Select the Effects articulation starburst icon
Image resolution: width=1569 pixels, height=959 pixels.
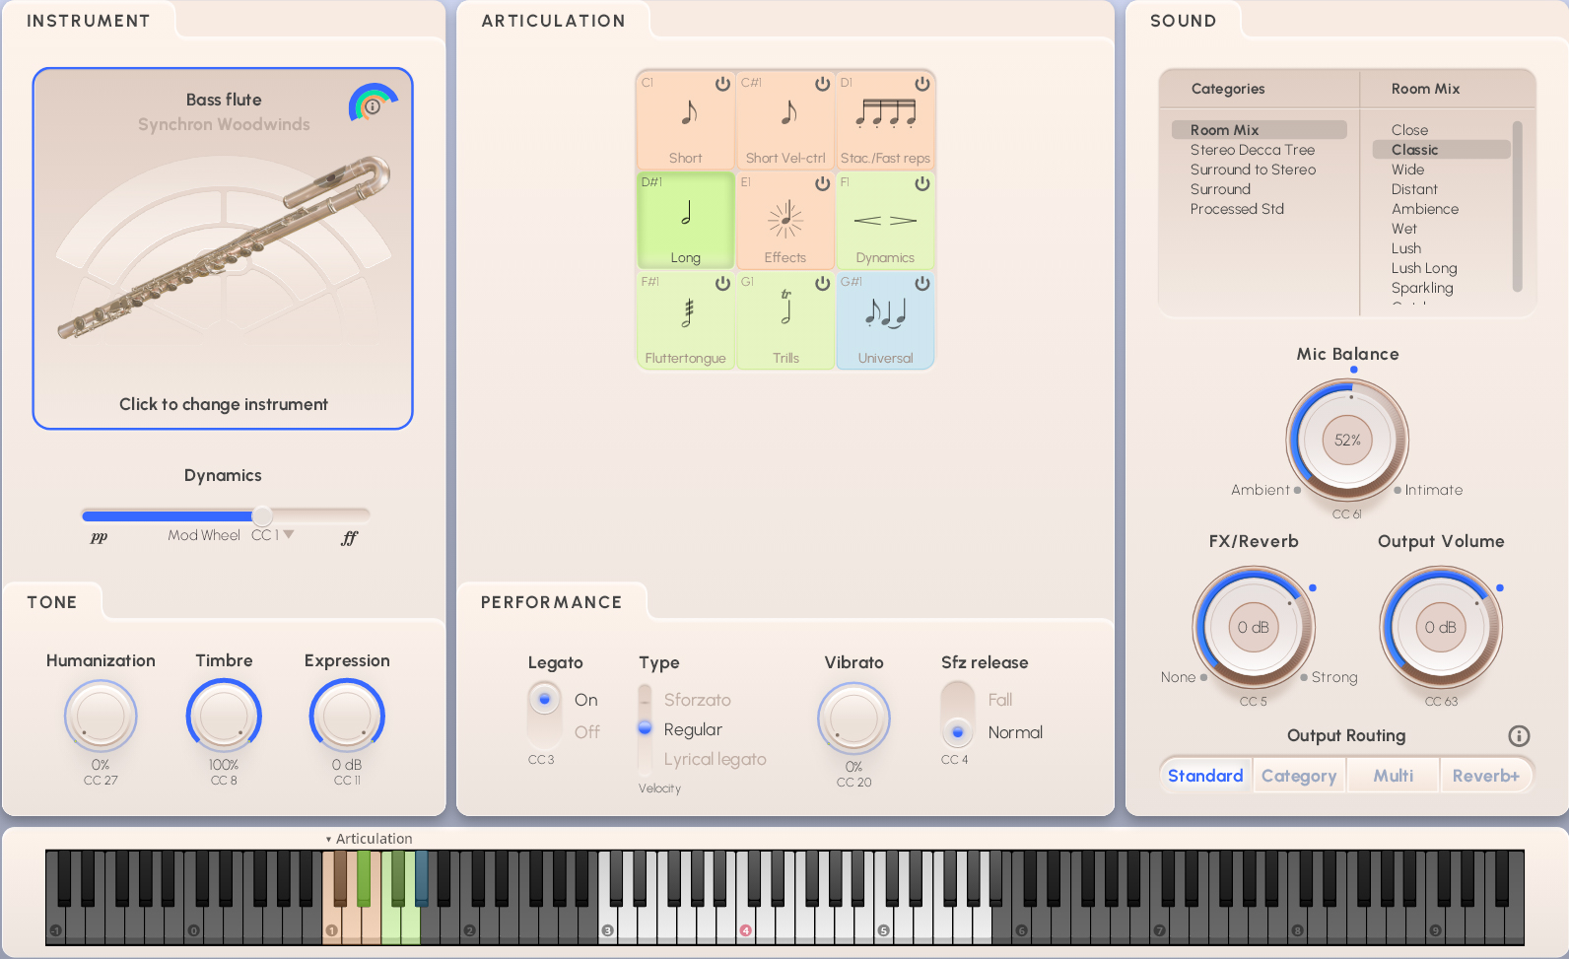(785, 220)
